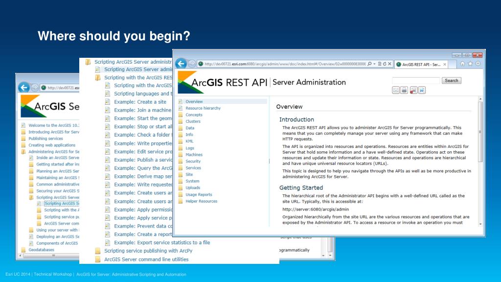
Task: Expand the Clusters folder
Action: (193, 121)
